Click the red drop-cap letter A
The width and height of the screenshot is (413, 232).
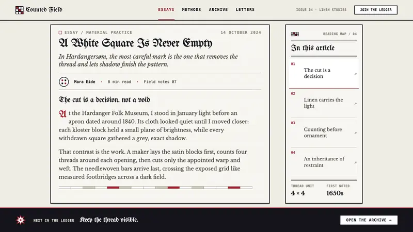point(62,114)
